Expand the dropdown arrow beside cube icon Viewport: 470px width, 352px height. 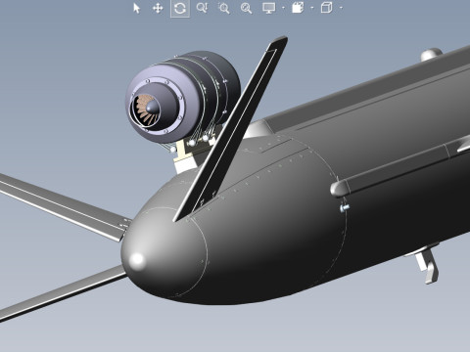pyautogui.click(x=341, y=8)
